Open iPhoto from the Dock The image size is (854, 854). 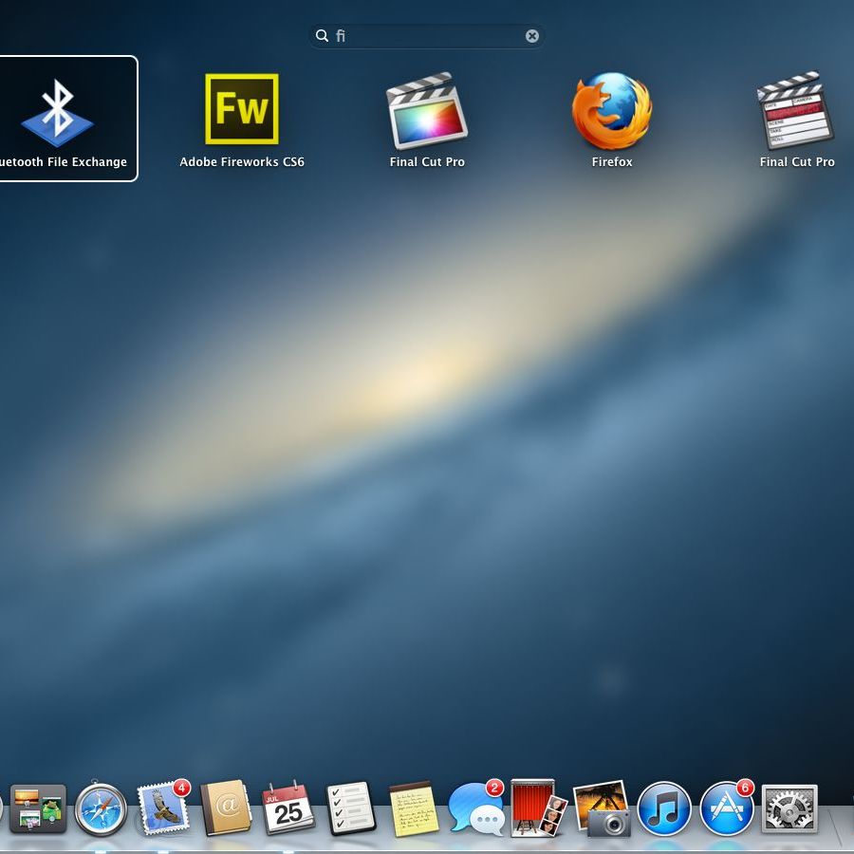coord(602,808)
